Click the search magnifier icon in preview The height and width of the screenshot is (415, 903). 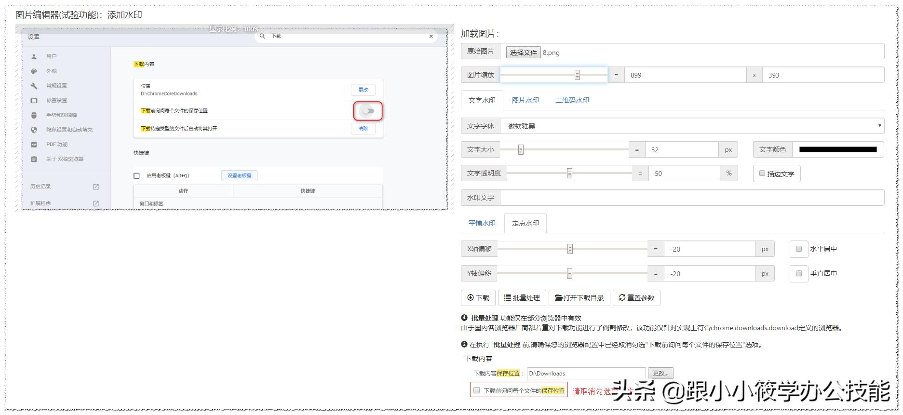tap(262, 36)
